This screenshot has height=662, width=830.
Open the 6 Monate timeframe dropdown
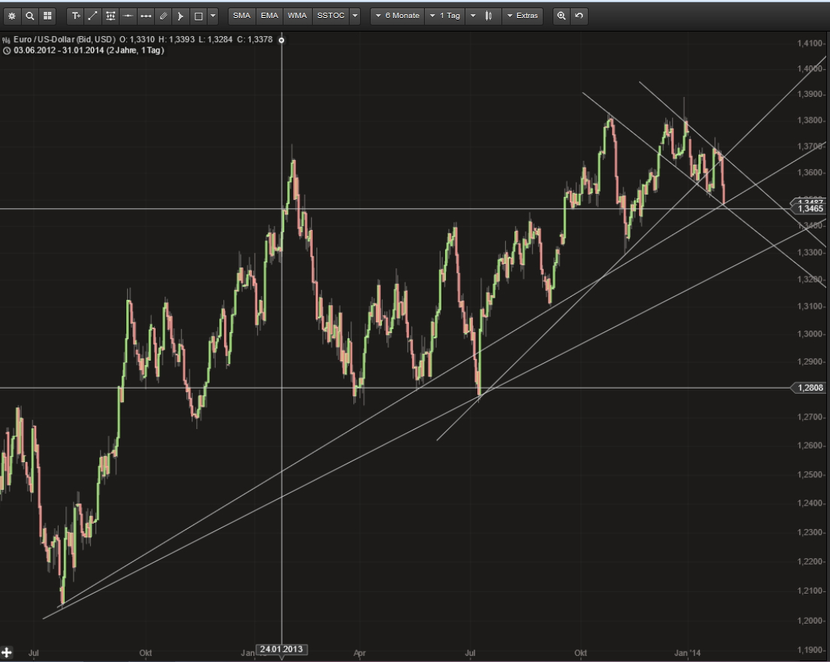click(397, 15)
